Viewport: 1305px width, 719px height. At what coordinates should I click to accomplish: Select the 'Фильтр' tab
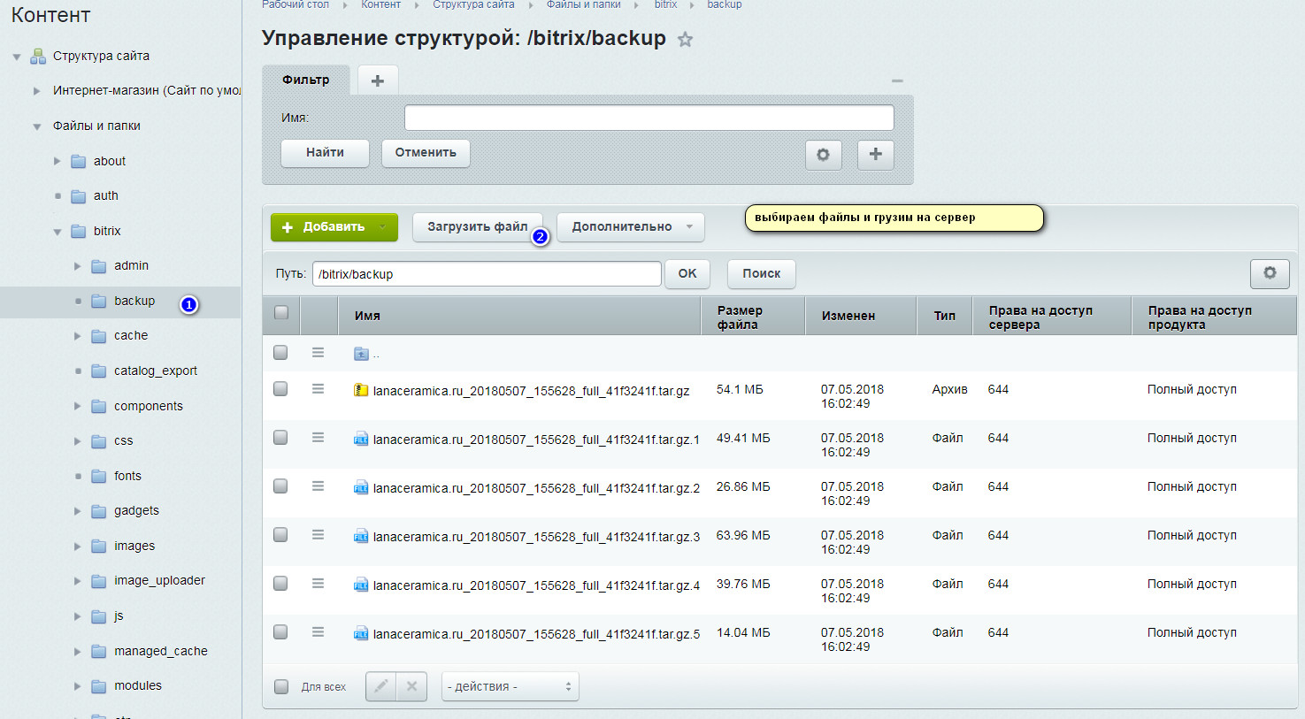(305, 80)
